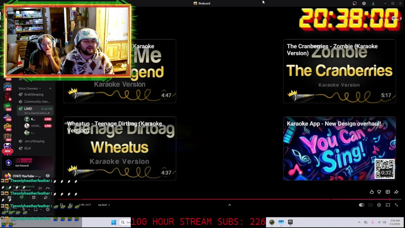Open server icon with 144 badge
The image size is (405, 228).
pyautogui.click(x=8, y=127)
